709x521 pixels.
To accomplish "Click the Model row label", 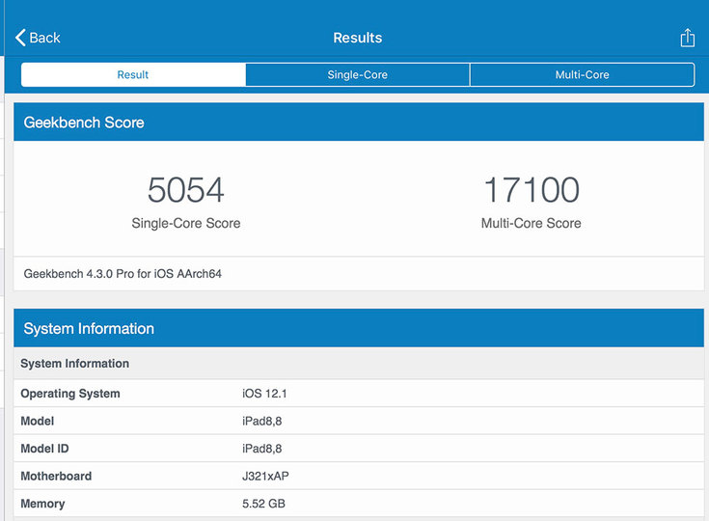I will 37,421.
